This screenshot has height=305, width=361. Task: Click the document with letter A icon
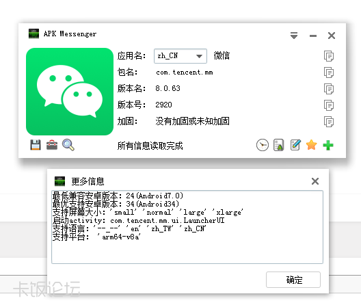(278, 145)
